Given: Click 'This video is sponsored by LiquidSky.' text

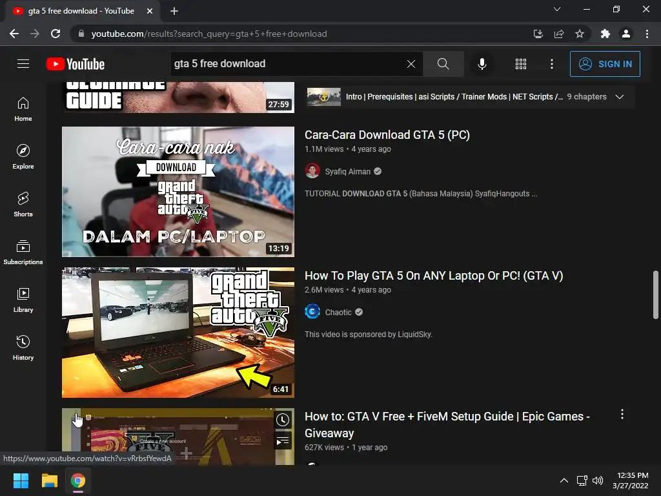Looking at the screenshot, I should coord(369,335).
